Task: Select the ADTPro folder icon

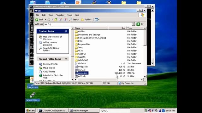Action: [76, 31]
